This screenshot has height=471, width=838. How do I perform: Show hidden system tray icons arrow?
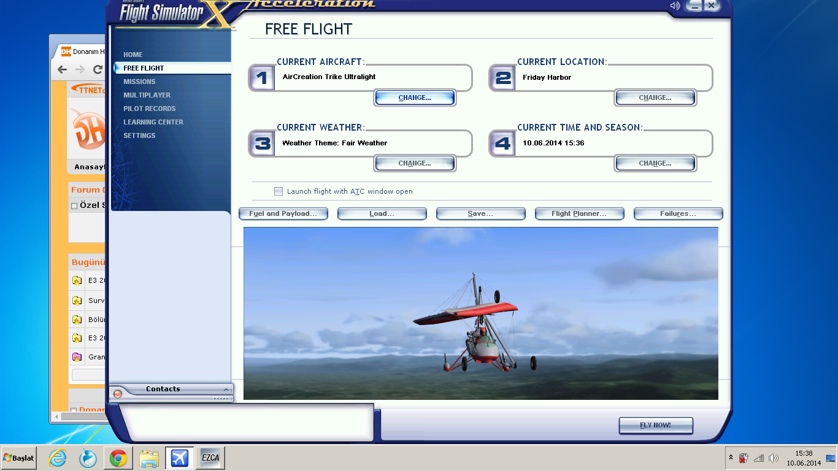(731, 458)
